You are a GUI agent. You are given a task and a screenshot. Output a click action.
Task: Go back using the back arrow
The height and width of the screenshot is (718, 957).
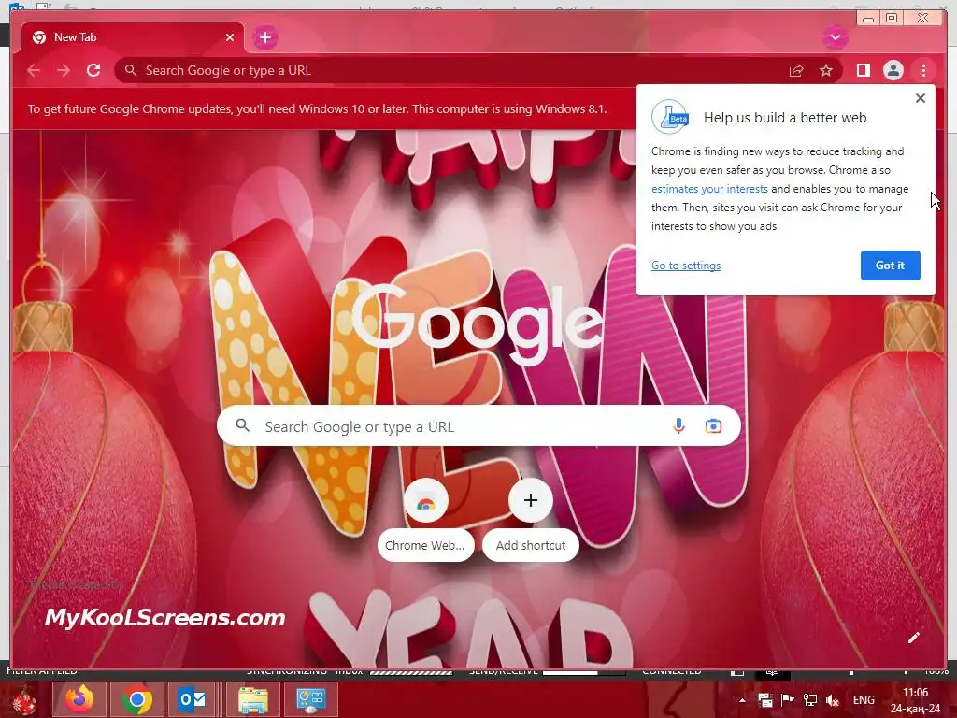click(x=34, y=71)
